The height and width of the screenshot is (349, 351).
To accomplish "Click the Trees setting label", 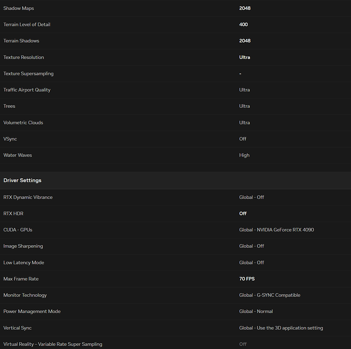I will [x=10, y=106].
